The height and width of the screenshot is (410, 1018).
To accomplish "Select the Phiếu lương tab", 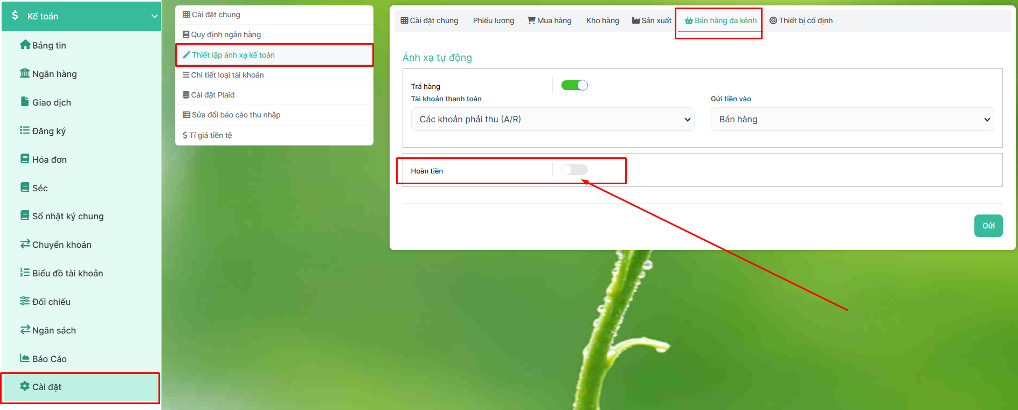I will coord(494,20).
